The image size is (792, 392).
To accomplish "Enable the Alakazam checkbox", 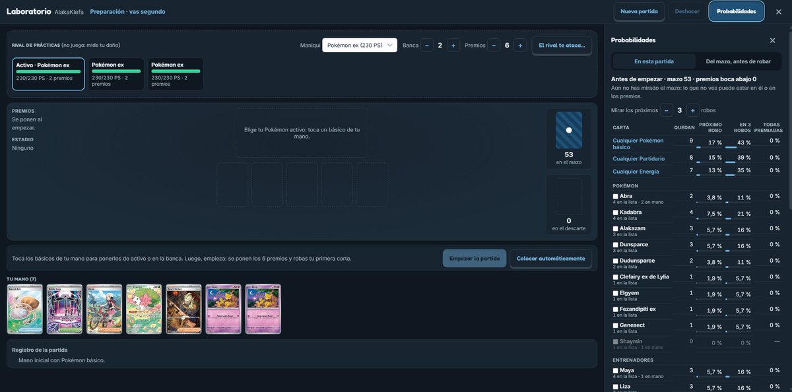I will click(616, 228).
